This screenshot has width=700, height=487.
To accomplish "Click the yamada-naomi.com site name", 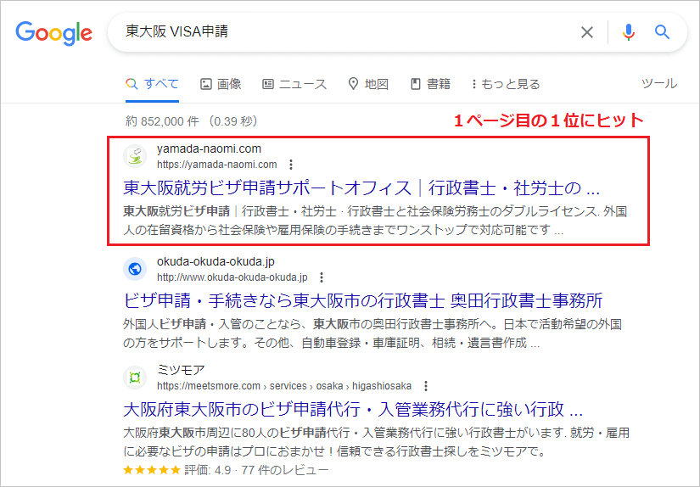I will [x=209, y=149].
